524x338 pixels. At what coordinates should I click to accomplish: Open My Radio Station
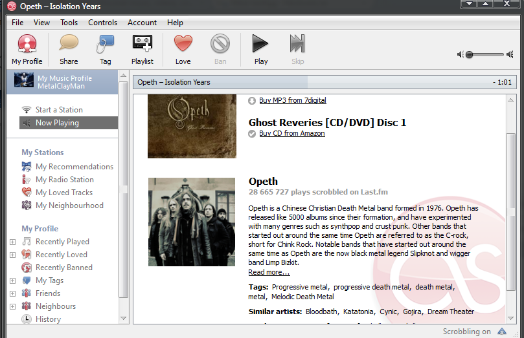65,179
